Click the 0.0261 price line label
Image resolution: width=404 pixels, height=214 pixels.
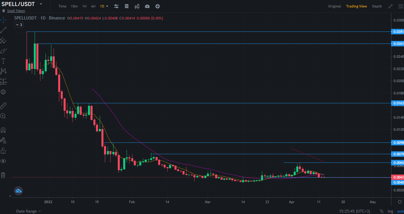click(x=397, y=44)
